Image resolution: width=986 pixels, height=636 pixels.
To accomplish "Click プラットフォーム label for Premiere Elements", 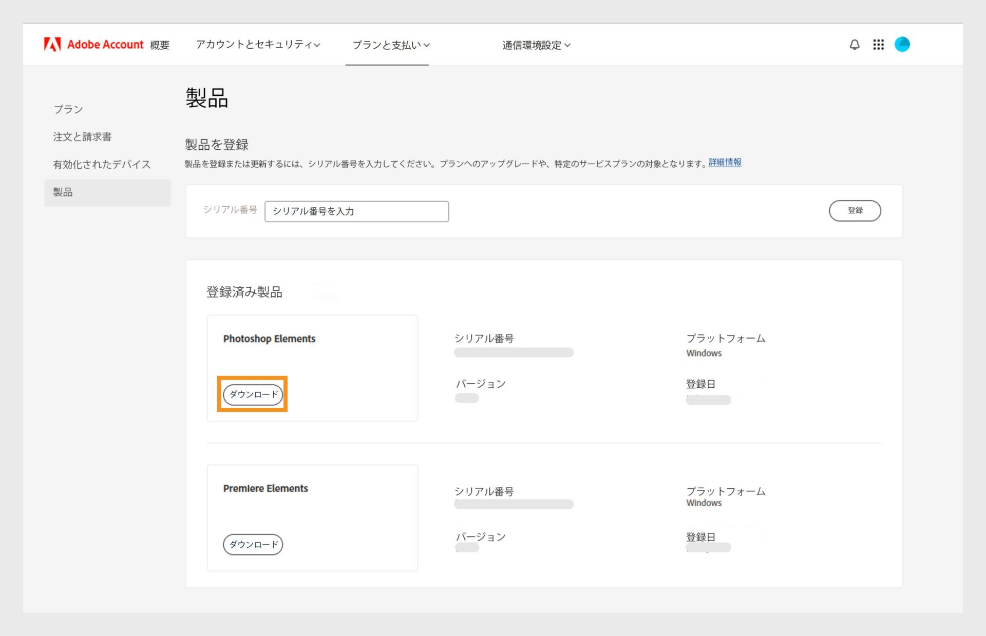I will point(726,491).
